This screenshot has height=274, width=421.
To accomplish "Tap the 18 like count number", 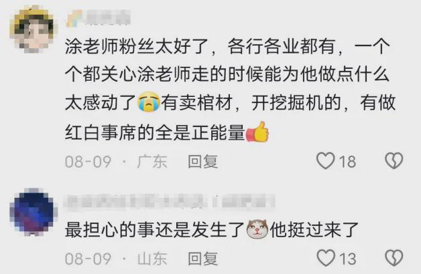I will click(x=347, y=162).
